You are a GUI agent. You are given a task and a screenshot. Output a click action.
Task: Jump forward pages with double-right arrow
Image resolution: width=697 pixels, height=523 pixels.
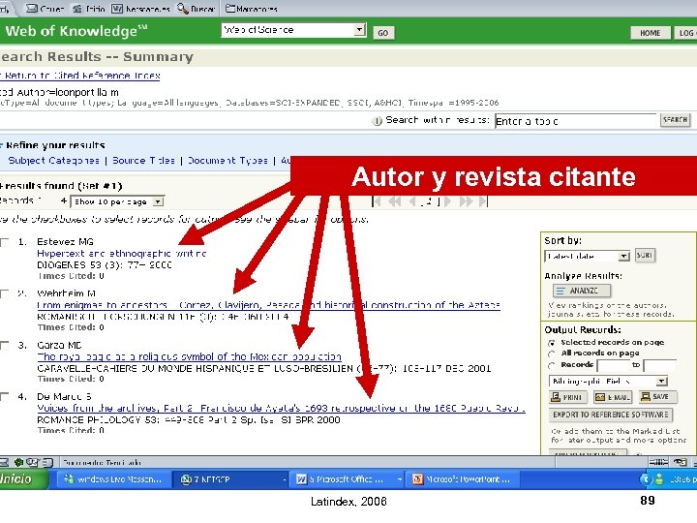pos(466,201)
